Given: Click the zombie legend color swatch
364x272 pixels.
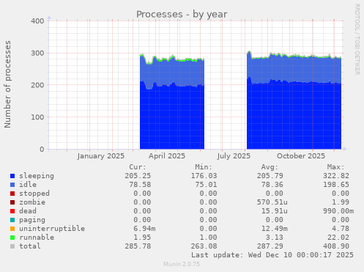Looking at the screenshot, I should pyautogui.click(x=12, y=202).
